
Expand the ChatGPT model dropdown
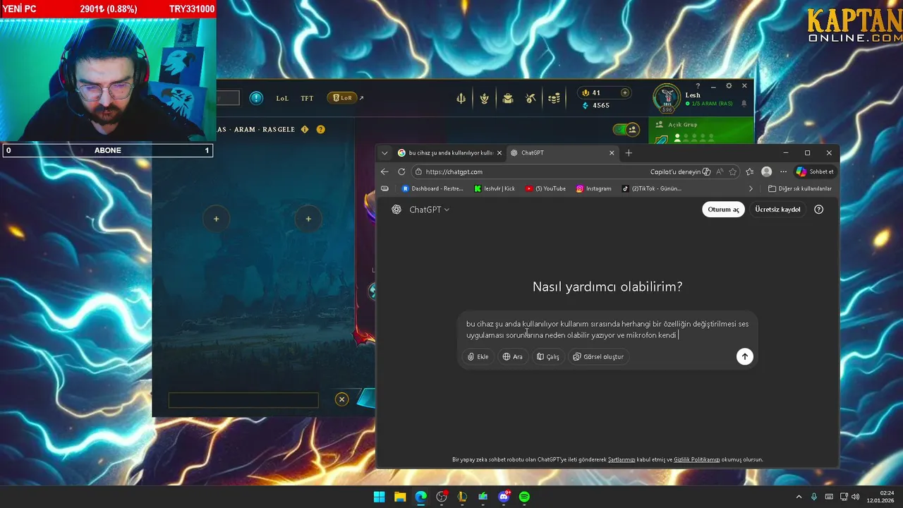[429, 210]
